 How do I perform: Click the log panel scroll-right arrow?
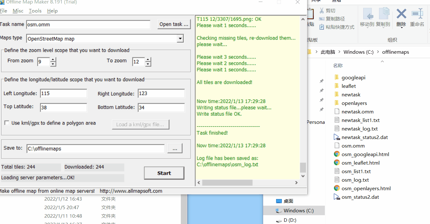pos(296,183)
